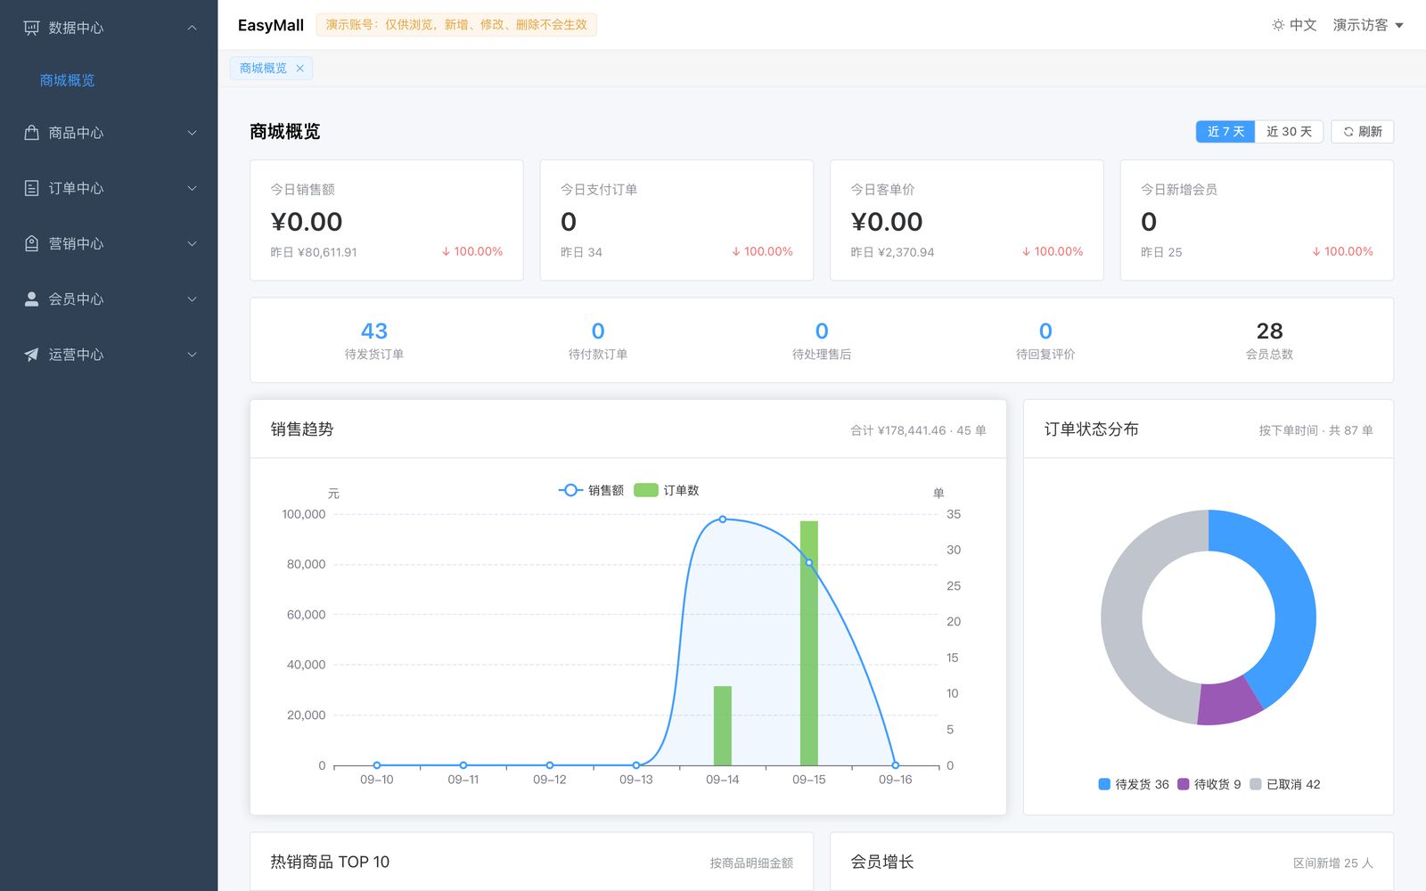Image resolution: width=1426 pixels, height=891 pixels.
Task: Open the 演示访客 user dropdown
Action: tap(1368, 25)
